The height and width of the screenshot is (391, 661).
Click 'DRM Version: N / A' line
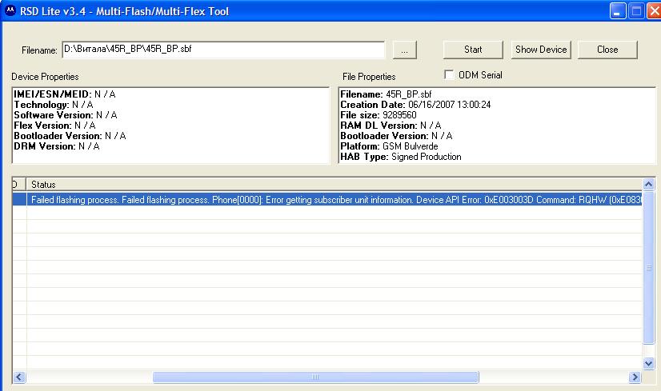[57, 146]
